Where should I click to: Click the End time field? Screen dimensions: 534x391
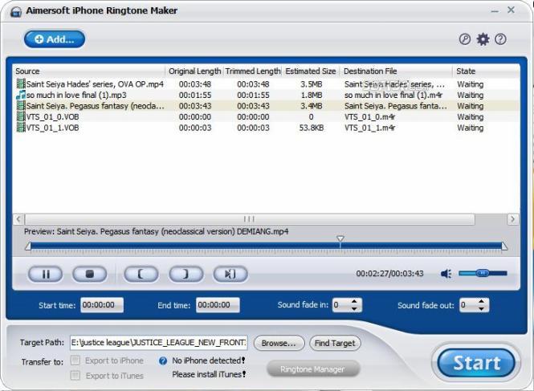pos(218,305)
